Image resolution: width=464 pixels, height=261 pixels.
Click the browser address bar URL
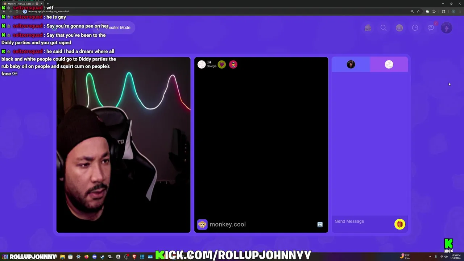coord(48,11)
